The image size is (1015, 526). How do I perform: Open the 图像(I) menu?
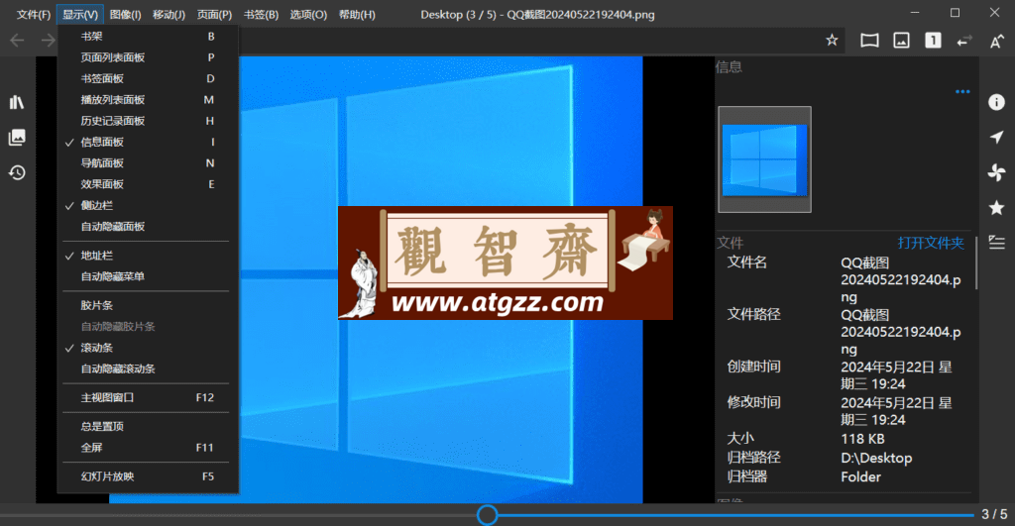click(x=126, y=14)
